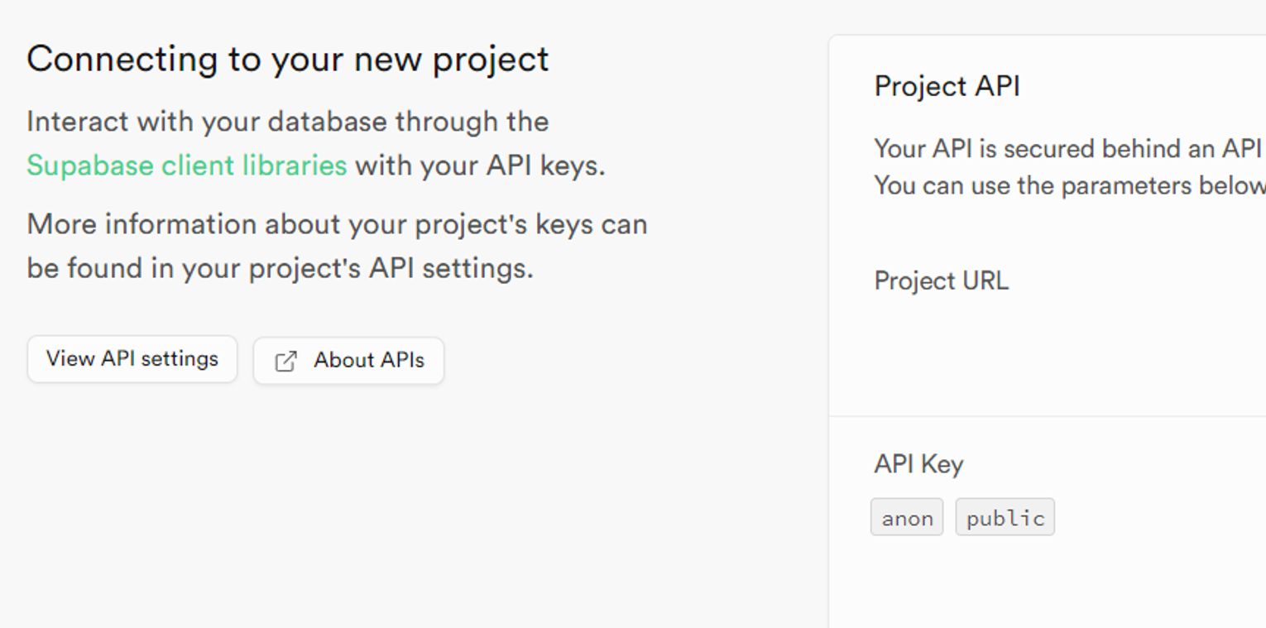Click the "Interact with your database through the" line
Viewport: 1266px width, 628px height.
coord(287,122)
